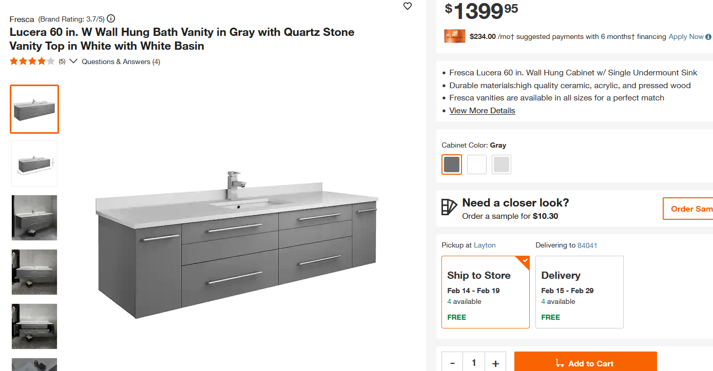Image resolution: width=713 pixels, height=371 pixels.
Task: Increase quantity with plus button
Action: click(495, 363)
